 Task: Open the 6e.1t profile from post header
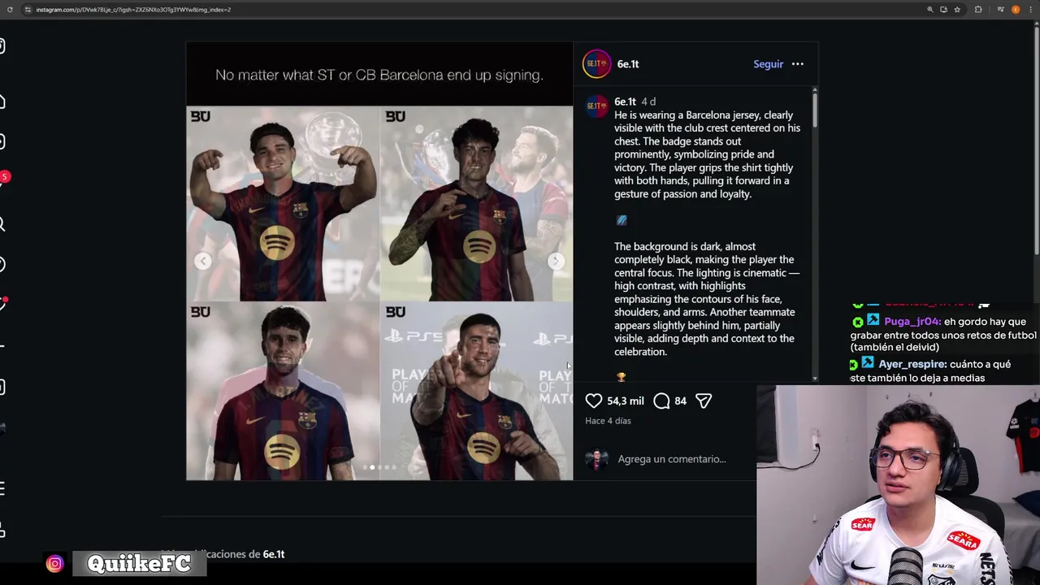pos(628,64)
